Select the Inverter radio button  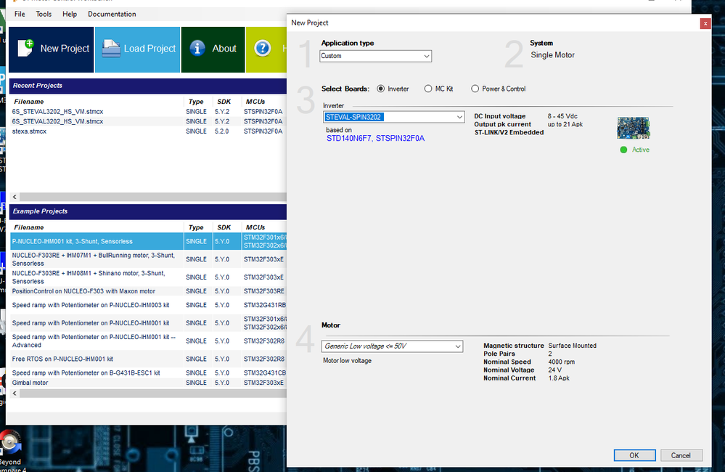(x=380, y=89)
